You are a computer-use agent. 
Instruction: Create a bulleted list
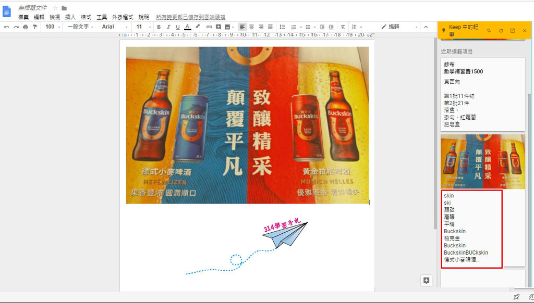pos(308,27)
